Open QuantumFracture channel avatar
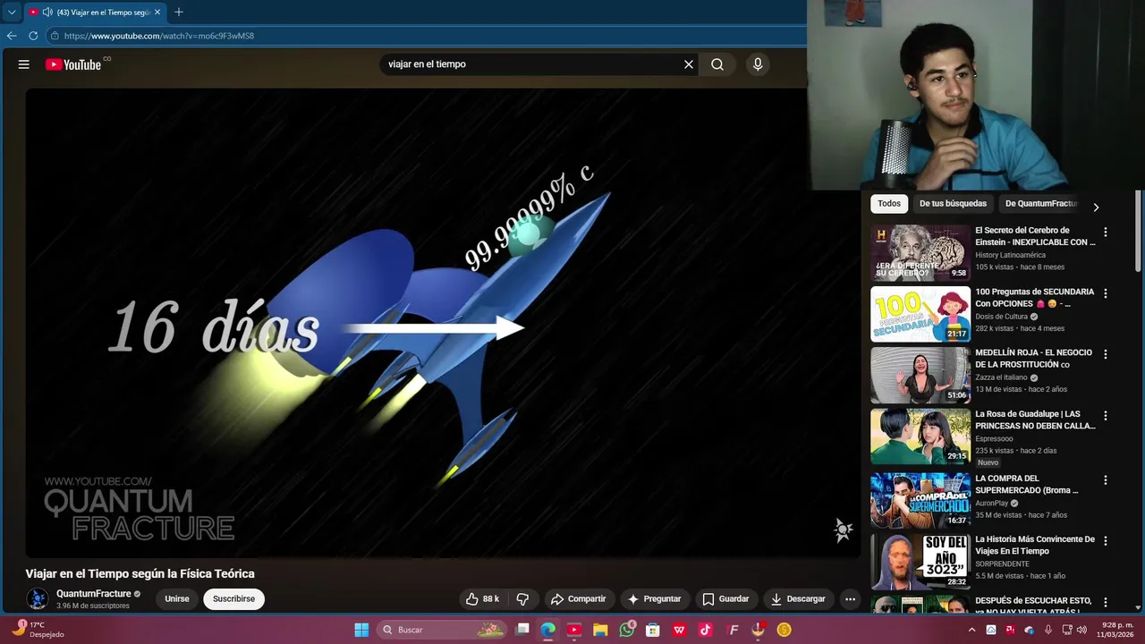This screenshot has height=644, width=1145. point(38,599)
